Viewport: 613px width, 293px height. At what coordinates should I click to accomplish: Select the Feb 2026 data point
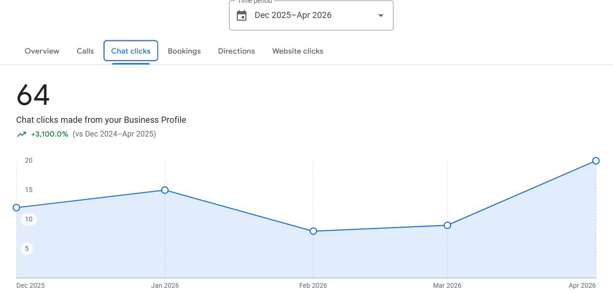pyautogui.click(x=313, y=231)
